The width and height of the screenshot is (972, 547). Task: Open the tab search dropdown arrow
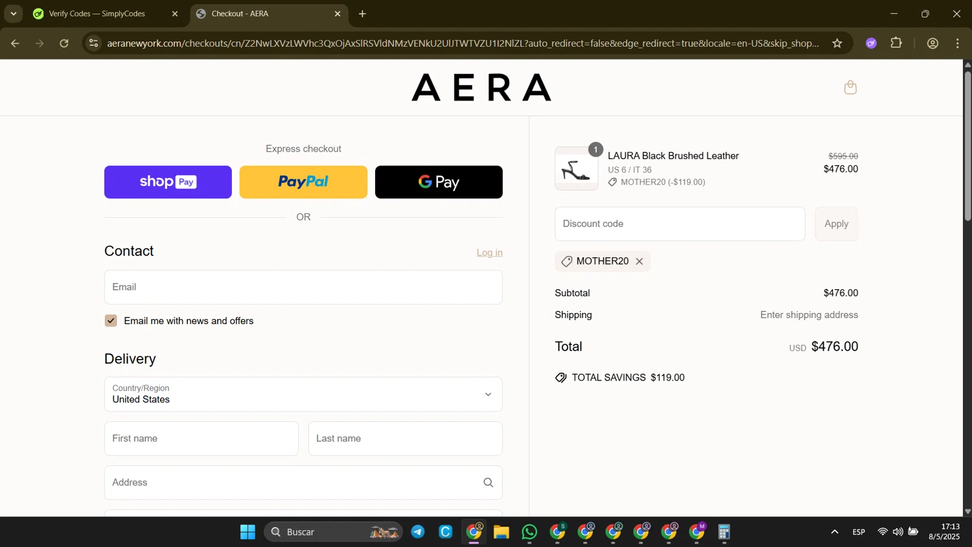13,14
